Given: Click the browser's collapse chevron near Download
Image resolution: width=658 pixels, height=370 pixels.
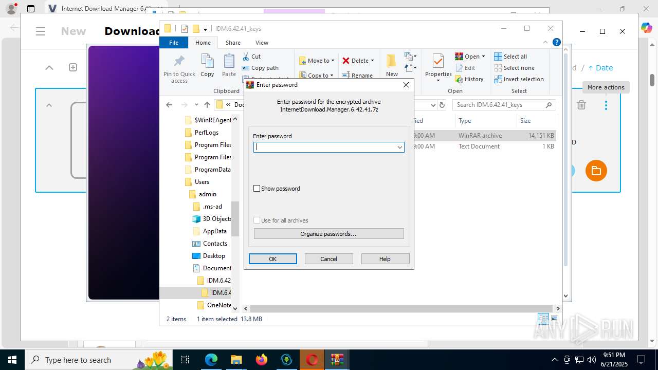Looking at the screenshot, I should click(x=49, y=67).
